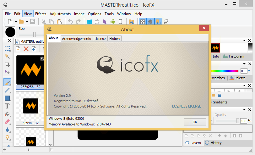Click the green Android icon

click(112, 22)
